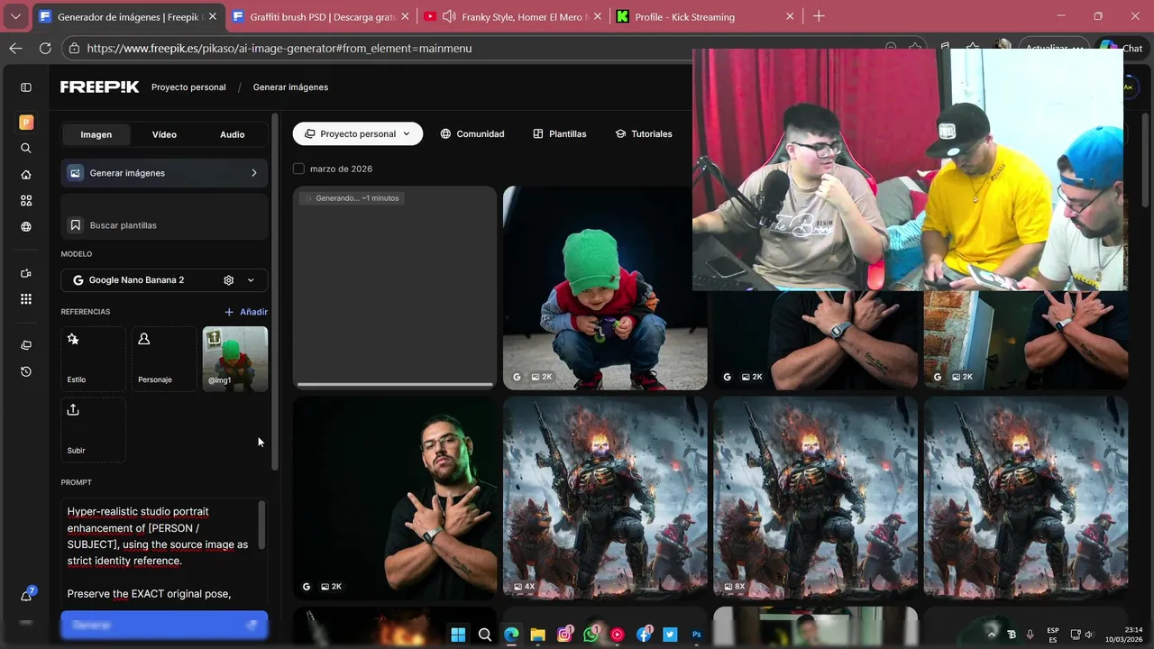This screenshot has width=1154, height=649.
Task: Switch to the Audio tab
Action: coord(233,134)
